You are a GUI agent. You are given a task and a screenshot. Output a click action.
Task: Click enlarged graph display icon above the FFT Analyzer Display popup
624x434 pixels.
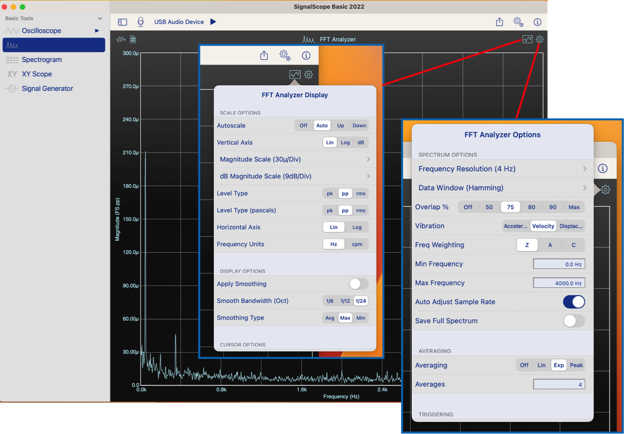point(295,74)
